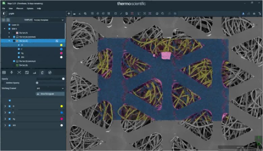
Task: Select the plus crosshair tool in top toolbar
Action: point(69,13)
